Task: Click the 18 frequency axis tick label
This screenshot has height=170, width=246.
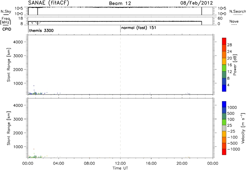Action: pos(21,18)
